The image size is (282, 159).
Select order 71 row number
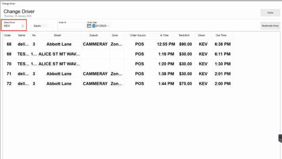click(x=9, y=74)
